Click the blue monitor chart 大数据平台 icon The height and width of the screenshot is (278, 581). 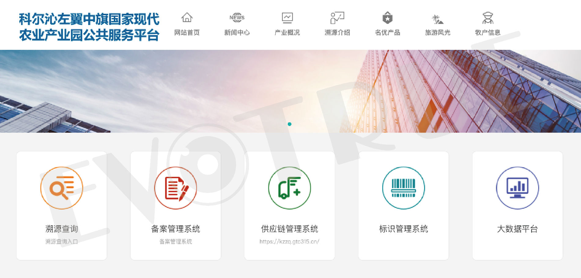[517, 188]
